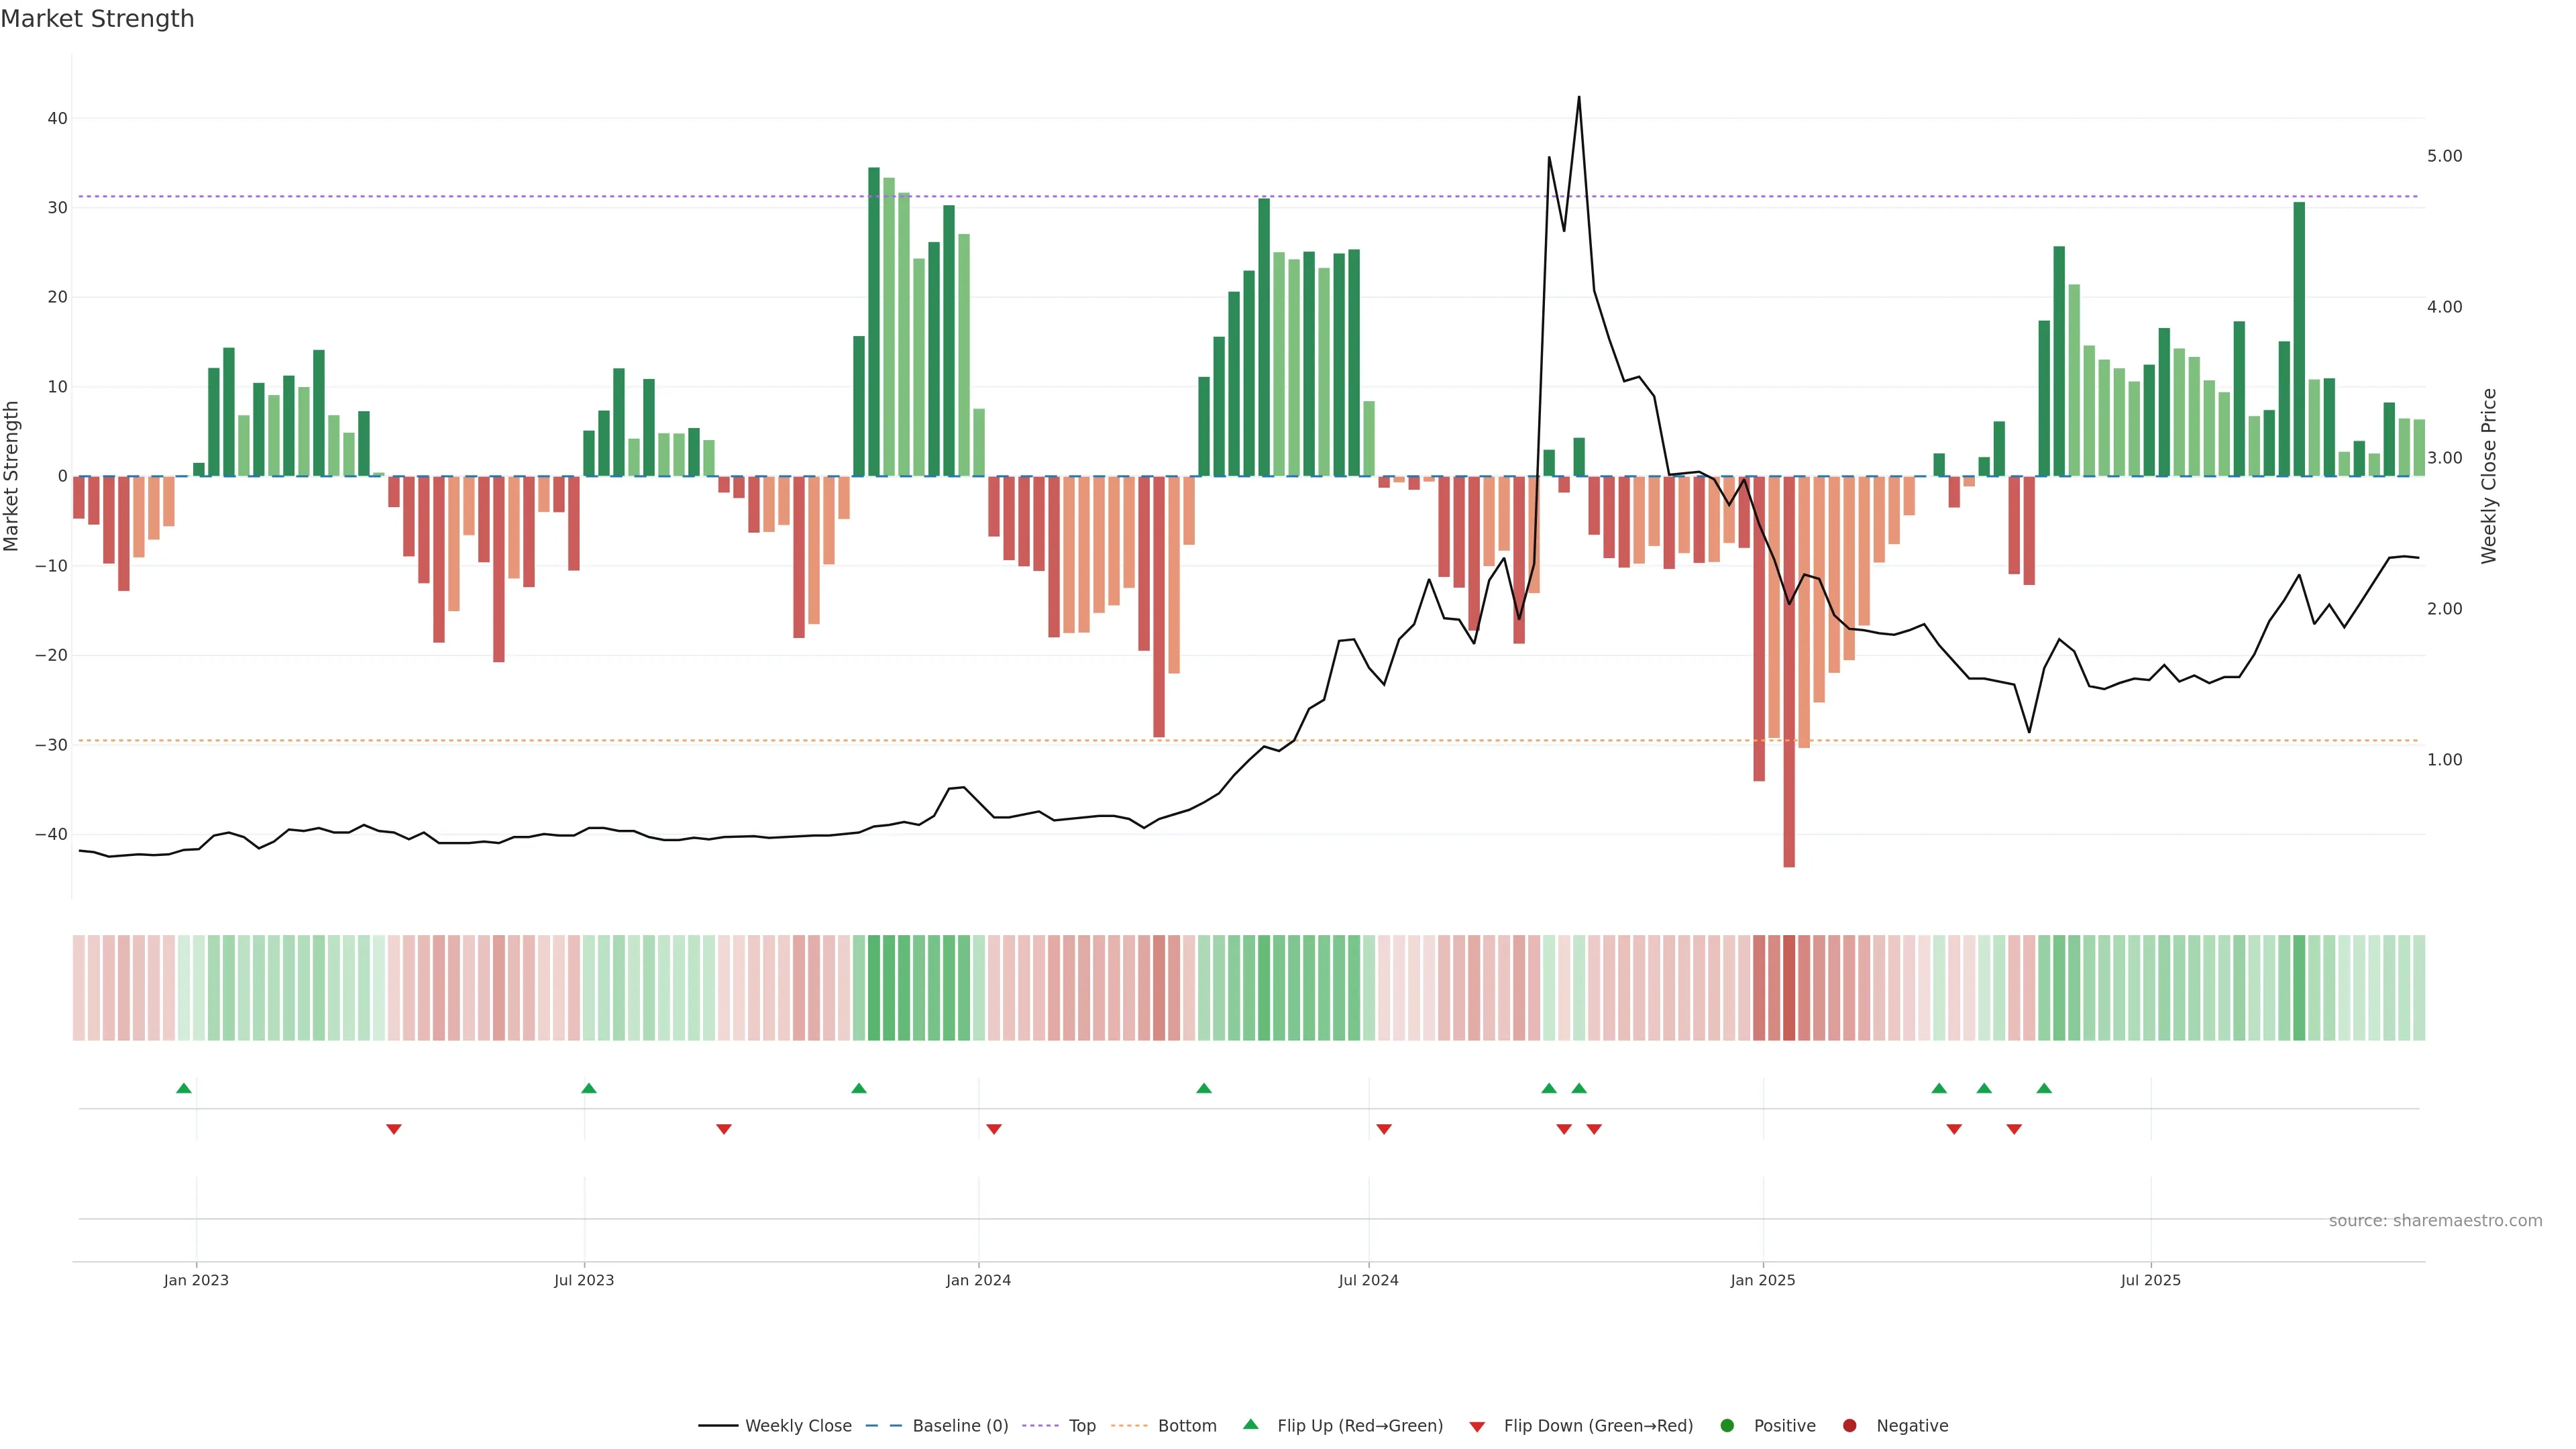Click the source: sharemaestro.com text
The image size is (2576, 1449).
(x=2435, y=1221)
